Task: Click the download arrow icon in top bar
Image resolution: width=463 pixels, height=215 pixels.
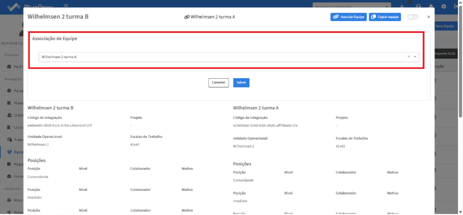Action: (401, 6)
